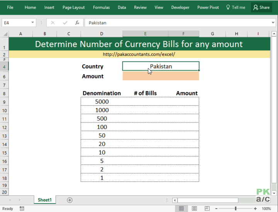This screenshot has width=278, height=212.
Task: Open the File tab
Action: point(10,7)
